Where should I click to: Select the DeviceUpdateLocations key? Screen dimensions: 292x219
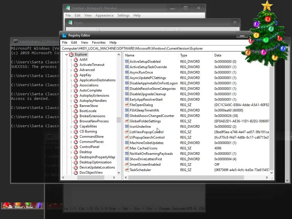[x=97, y=167]
